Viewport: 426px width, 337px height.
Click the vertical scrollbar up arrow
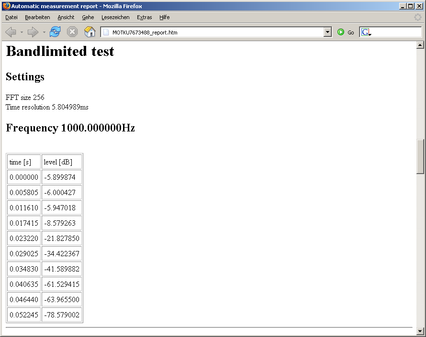(420, 45)
